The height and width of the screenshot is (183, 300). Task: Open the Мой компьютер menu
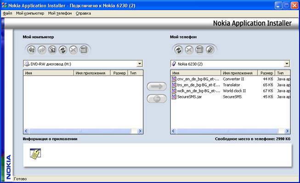pos(30,13)
